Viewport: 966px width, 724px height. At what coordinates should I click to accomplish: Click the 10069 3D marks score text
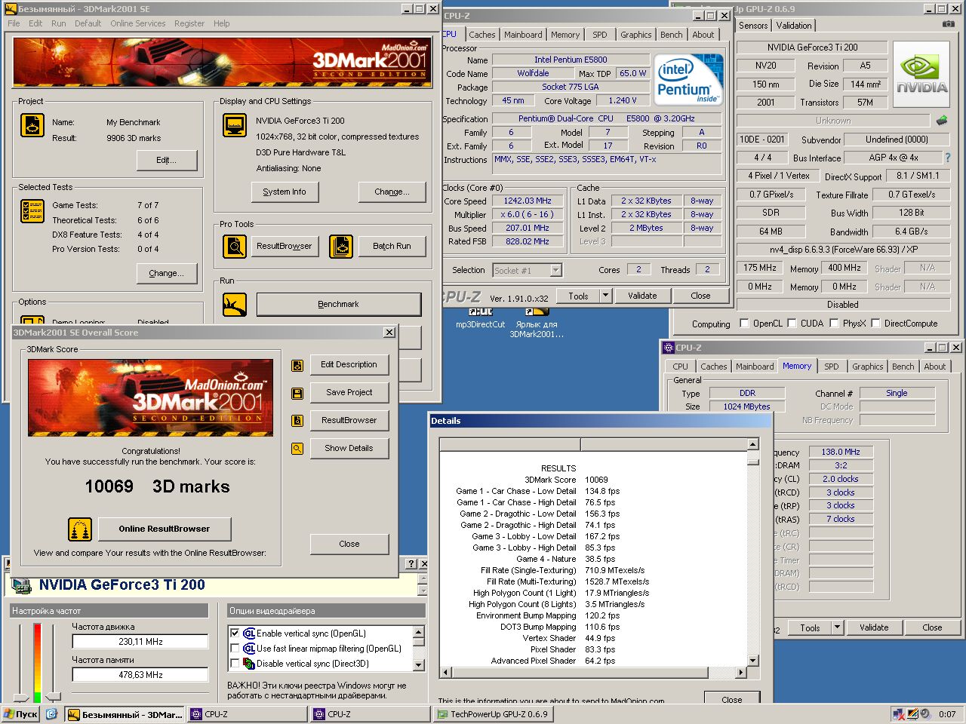[157, 486]
